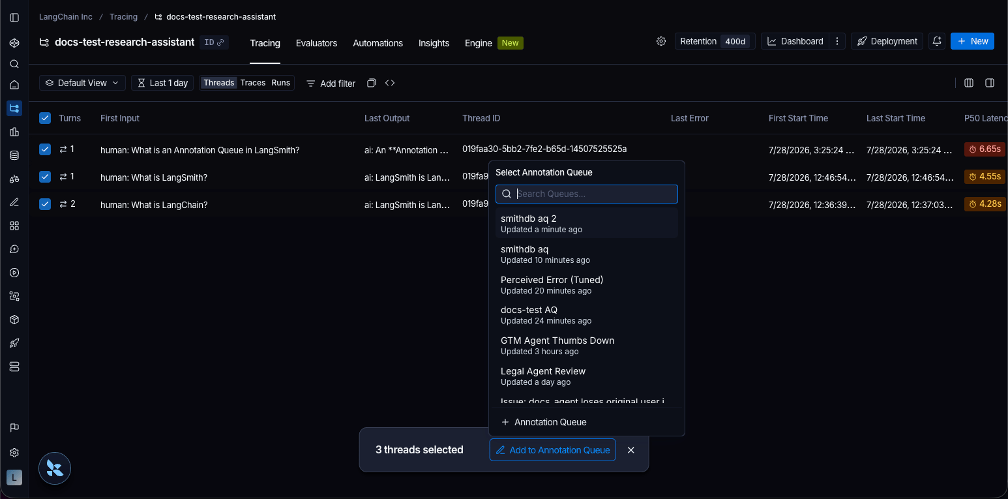The image size is (1008, 499).
Task: Uncheck the 'What is LangSmith?' row checkbox
Action: tap(45, 177)
